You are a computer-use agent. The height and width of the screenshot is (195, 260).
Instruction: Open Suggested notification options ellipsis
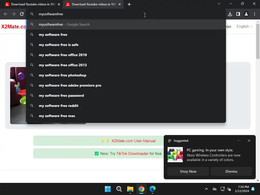pyautogui.click(x=239, y=141)
